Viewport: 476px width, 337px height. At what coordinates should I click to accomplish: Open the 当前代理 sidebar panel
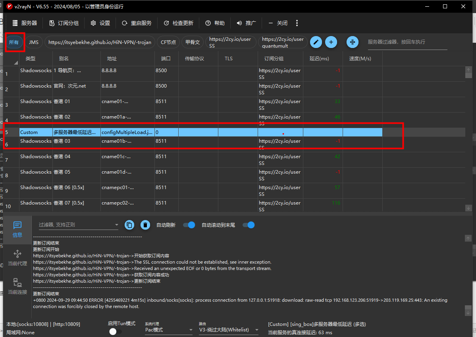point(17,258)
